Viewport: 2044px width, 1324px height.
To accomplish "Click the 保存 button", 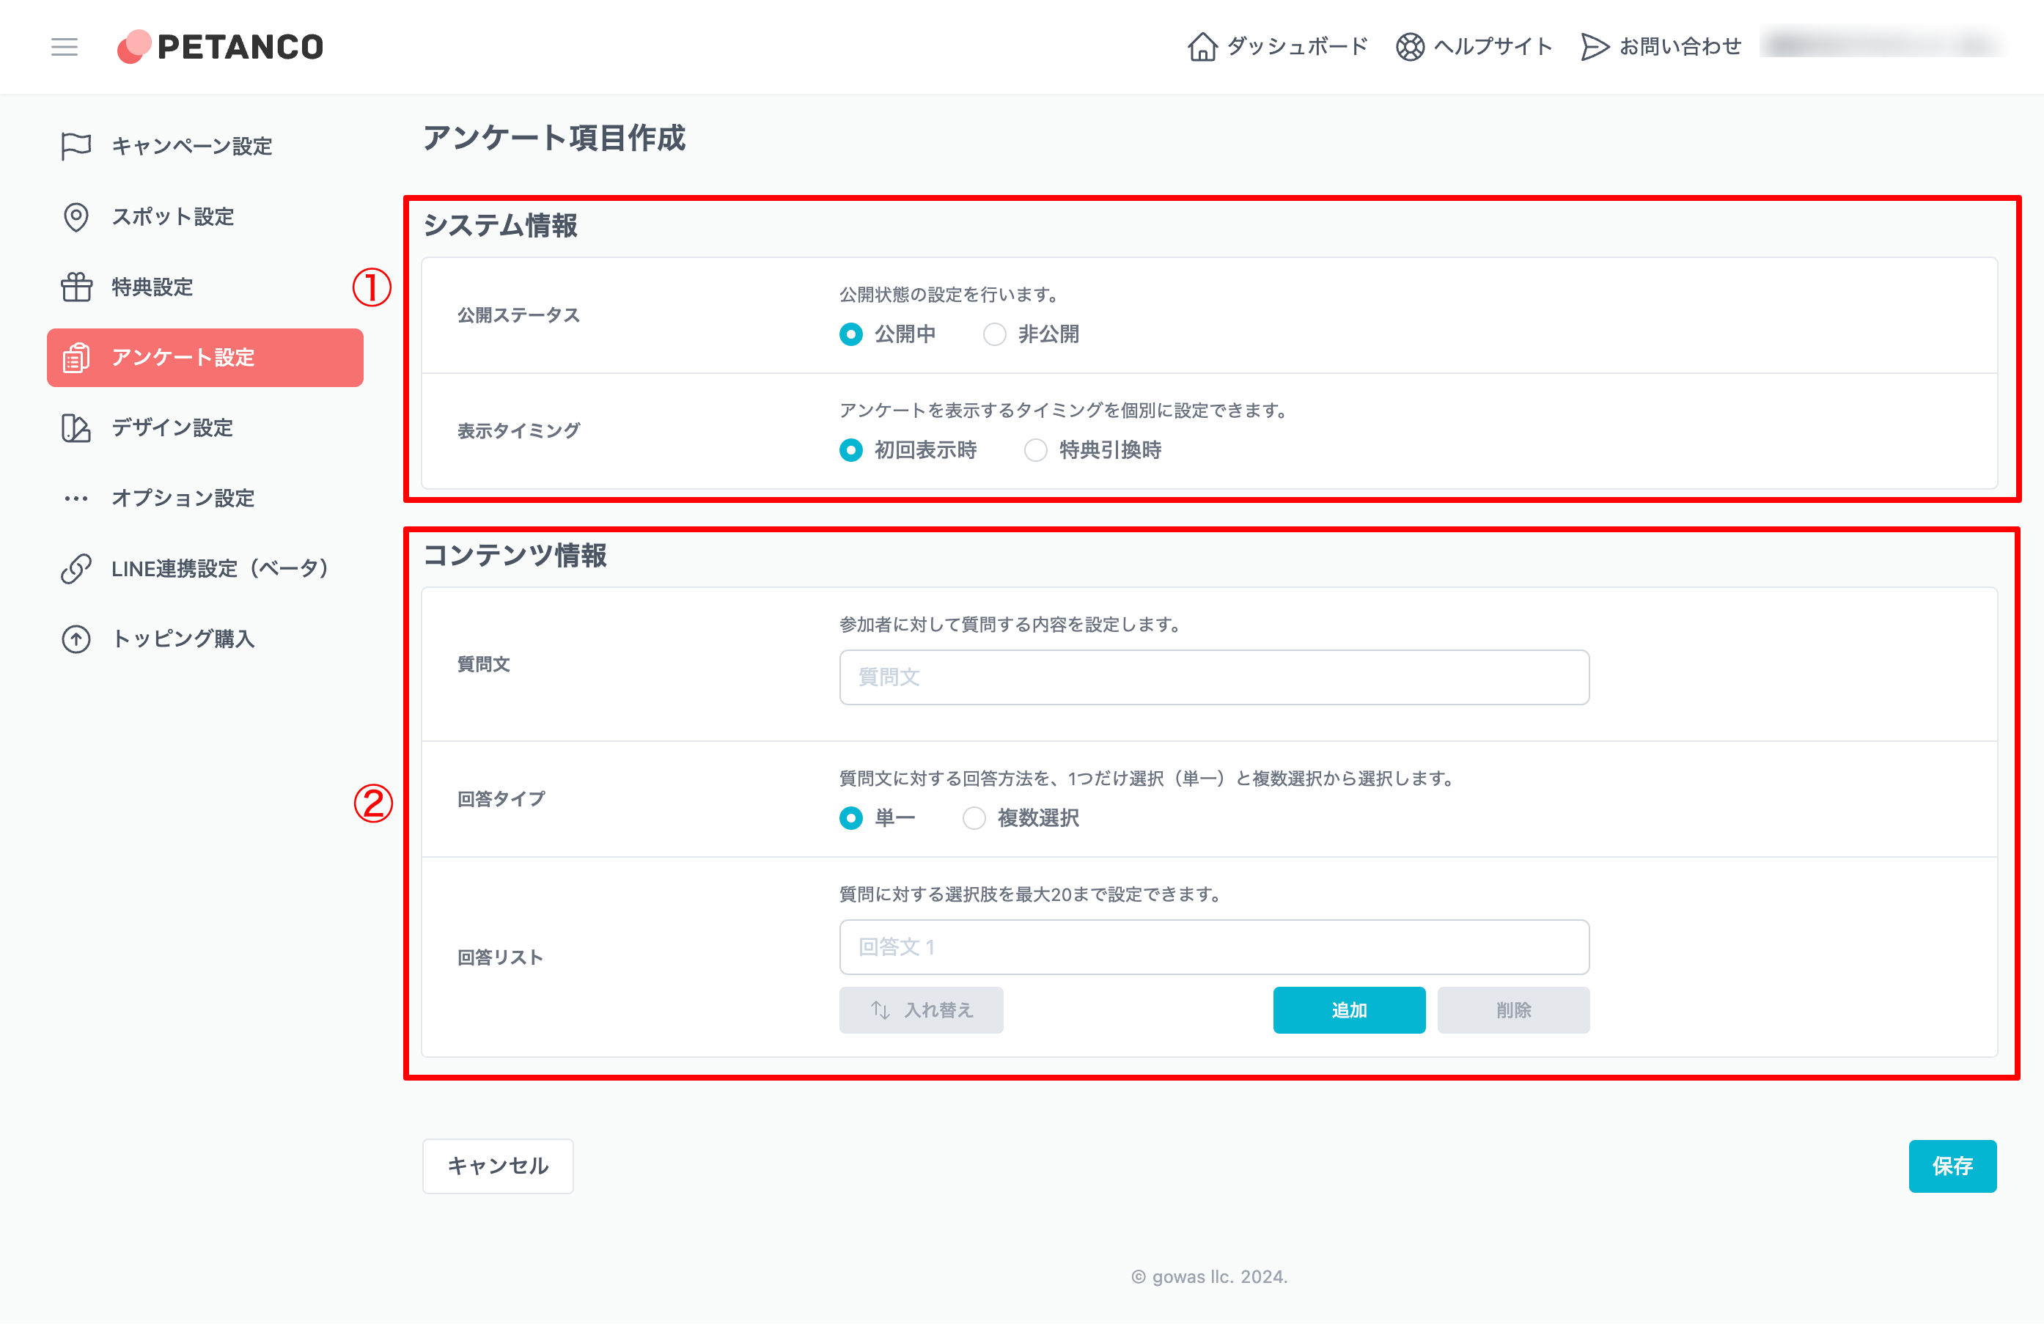I will click(1952, 1166).
